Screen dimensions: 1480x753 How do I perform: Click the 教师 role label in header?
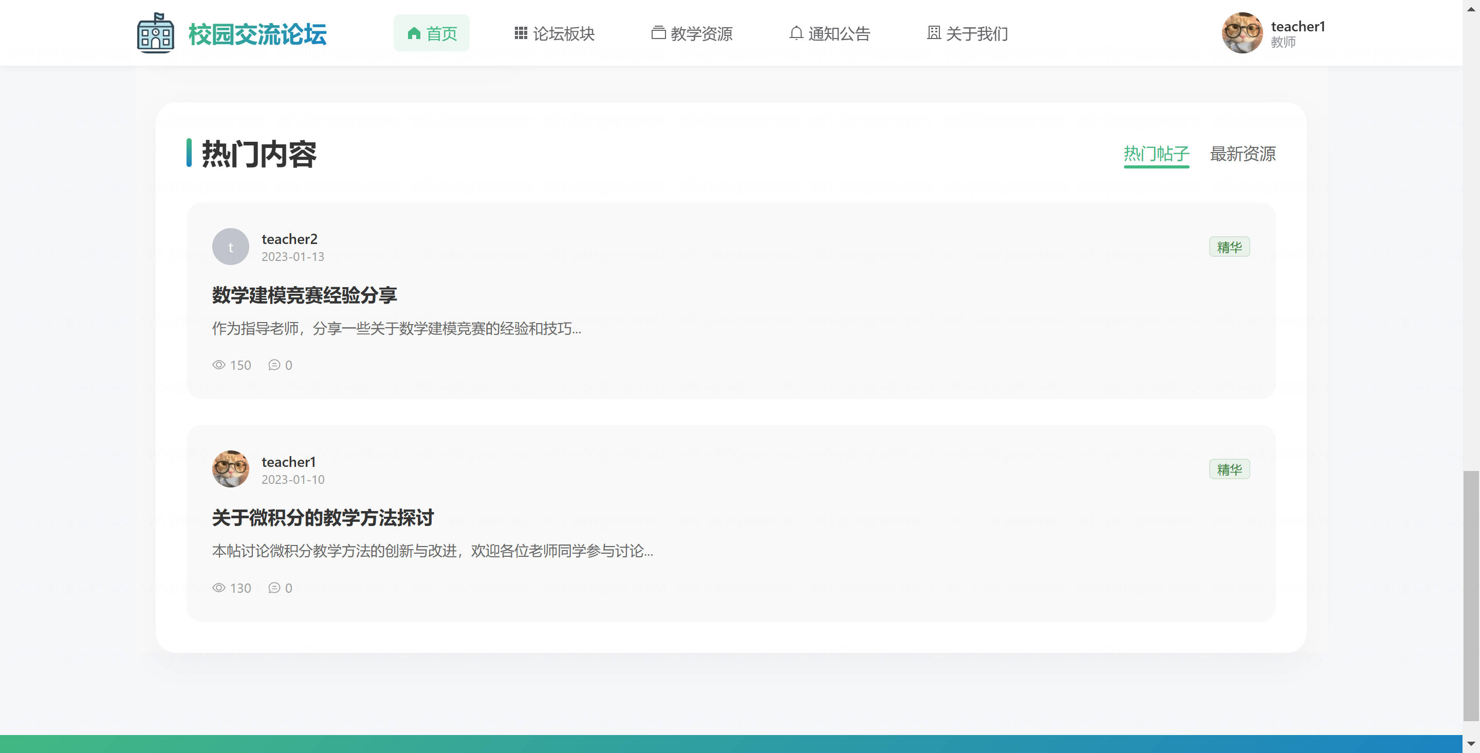coord(1283,43)
